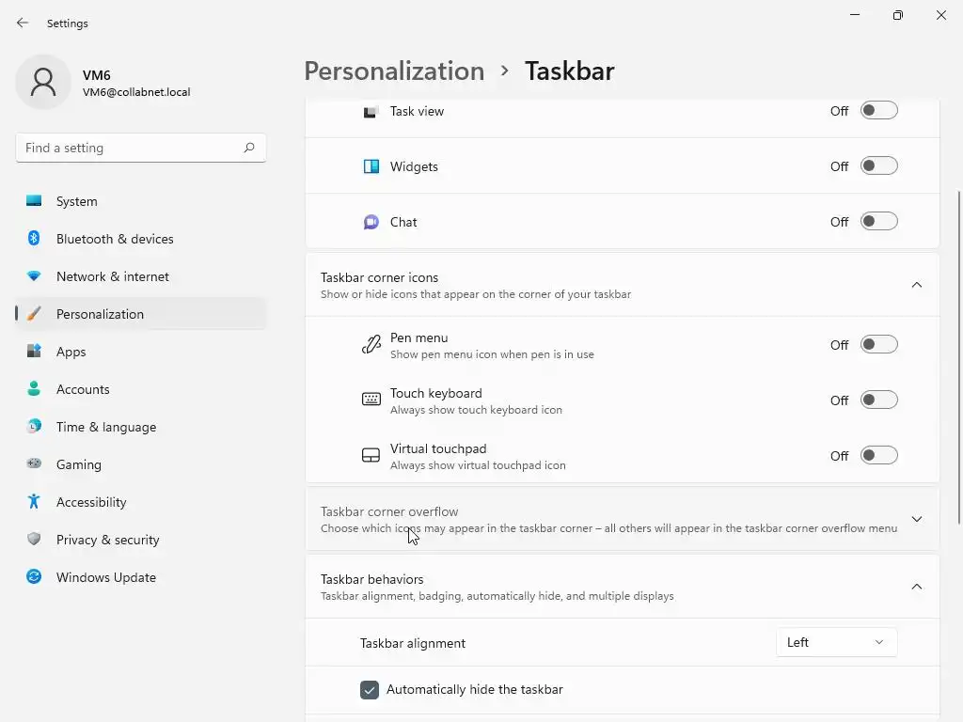Click the Network & internet wifi icon
The height and width of the screenshot is (722, 963).
click(x=34, y=276)
